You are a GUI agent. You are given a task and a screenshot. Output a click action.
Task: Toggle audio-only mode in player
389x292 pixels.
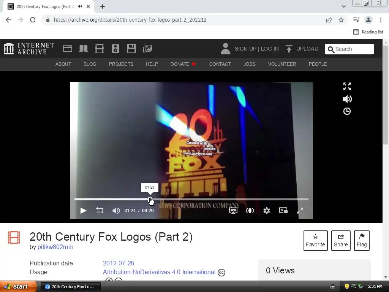(250, 211)
